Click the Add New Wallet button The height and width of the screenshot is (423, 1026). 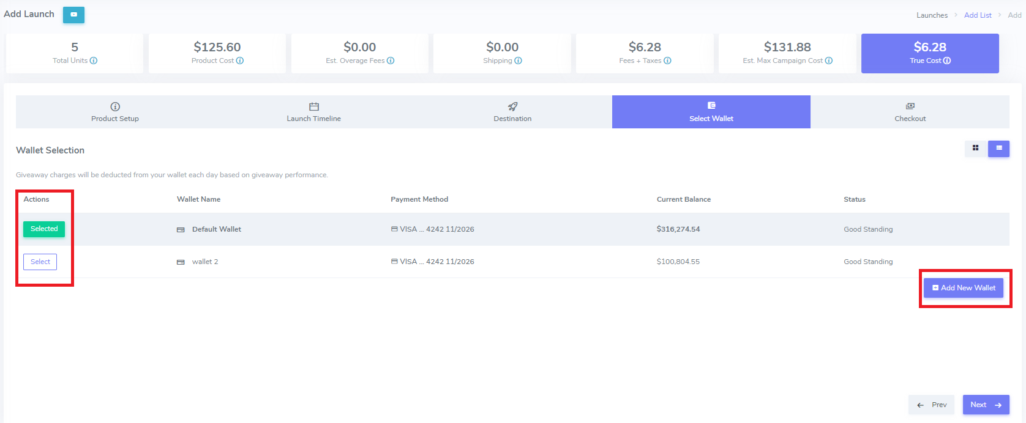pyautogui.click(x=964, y=288)
